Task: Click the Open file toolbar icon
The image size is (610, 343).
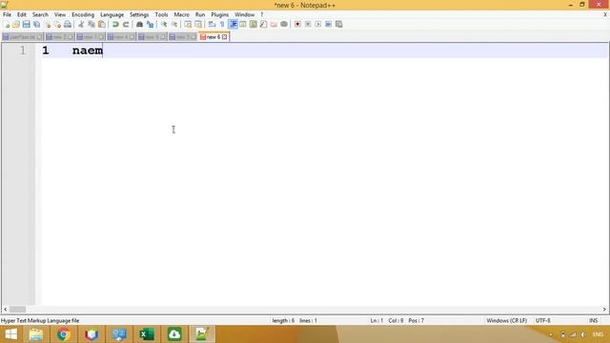Action: tap(16, 24)
